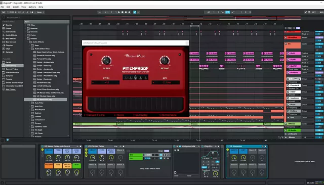Screen dimensions: 324x185
Task: Click the Tap Tempo button
Action: (4, 12)
